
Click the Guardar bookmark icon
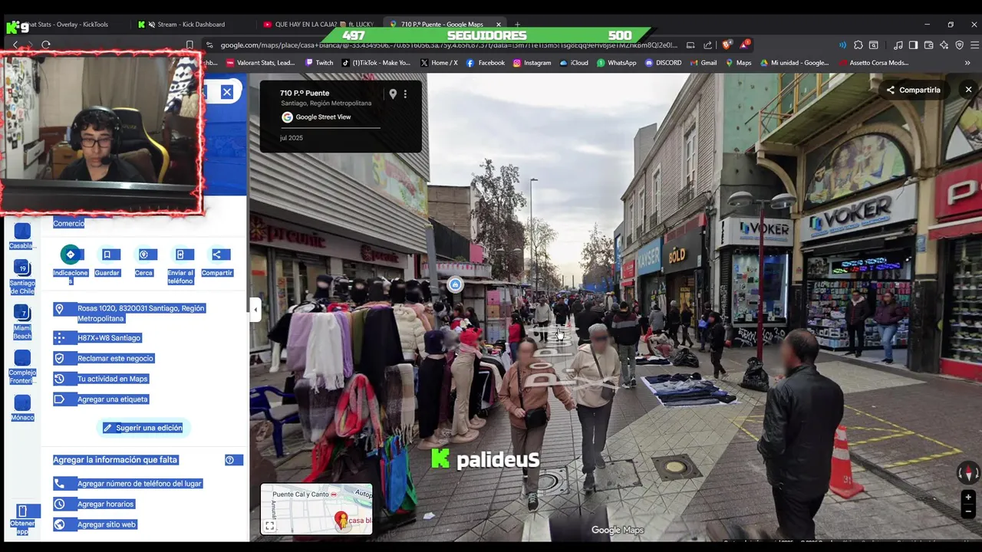tap(107, 255)
